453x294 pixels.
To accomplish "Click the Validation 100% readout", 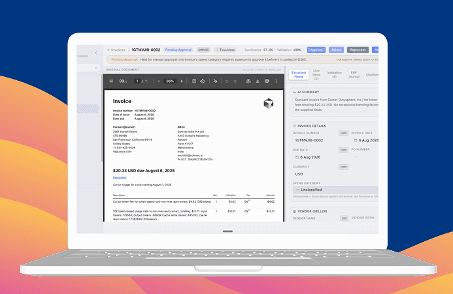I will click(289, 50).
